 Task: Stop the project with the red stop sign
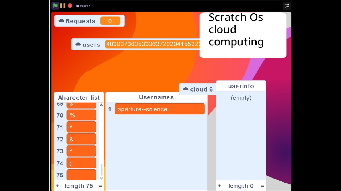click(70, 6)
